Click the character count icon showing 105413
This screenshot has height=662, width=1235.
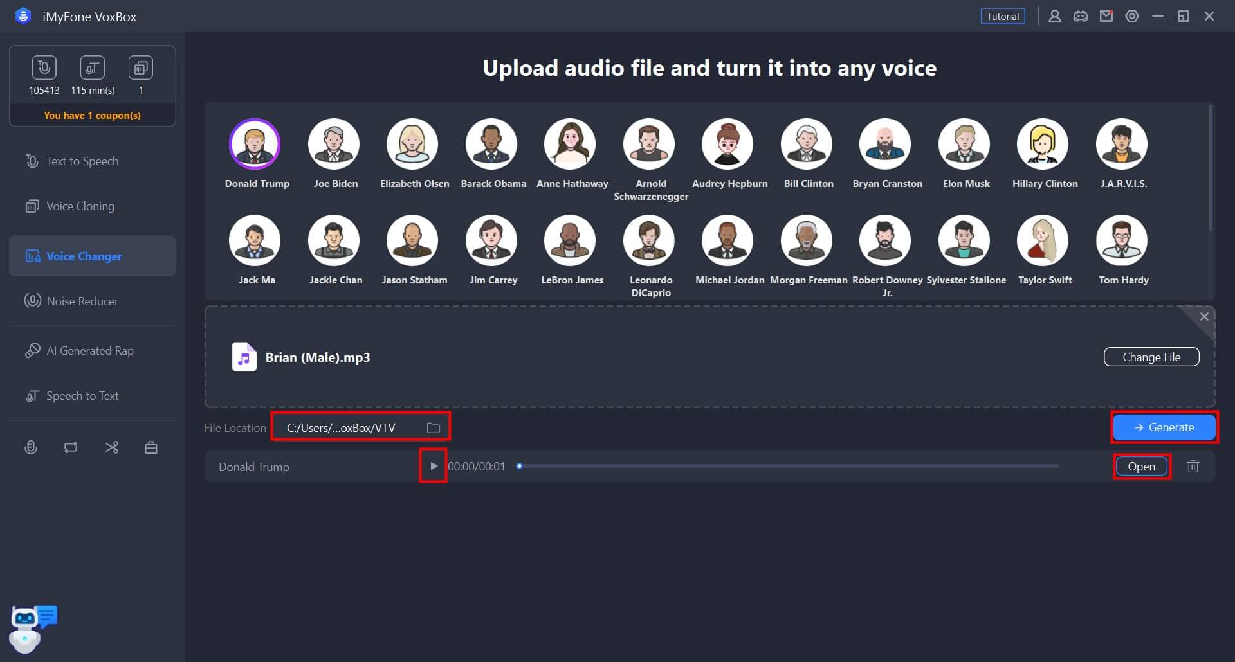tap(44, 67)
